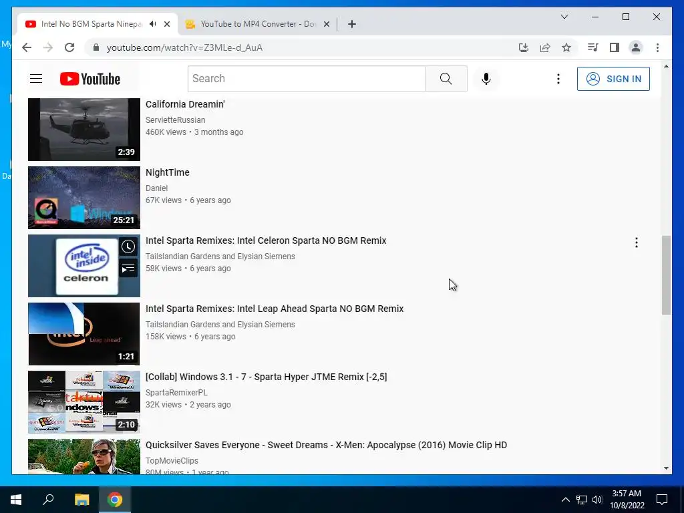Viewport: 684px width, 513px height.
Task: Open the Quicksilver Saves Everyone title
Action: [x=326, y=445]
